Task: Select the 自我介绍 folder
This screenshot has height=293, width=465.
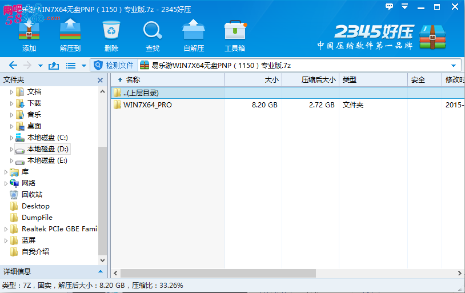Action: click(x=35, y=252)
